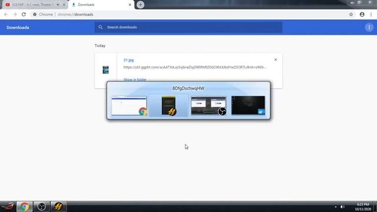Open OBS Studio from the taskbar

pos(42,207)
